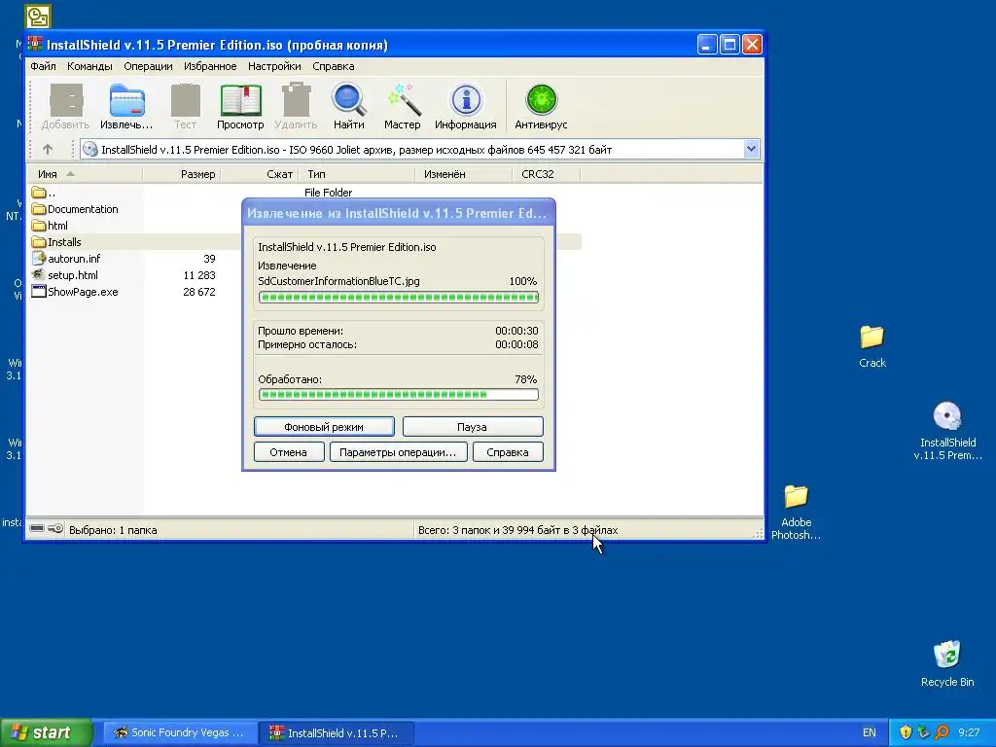Viewport: 996px width, 747px height.
Task: Open the Справка menu
Action: pyautogui.click(x=334, y=66)
